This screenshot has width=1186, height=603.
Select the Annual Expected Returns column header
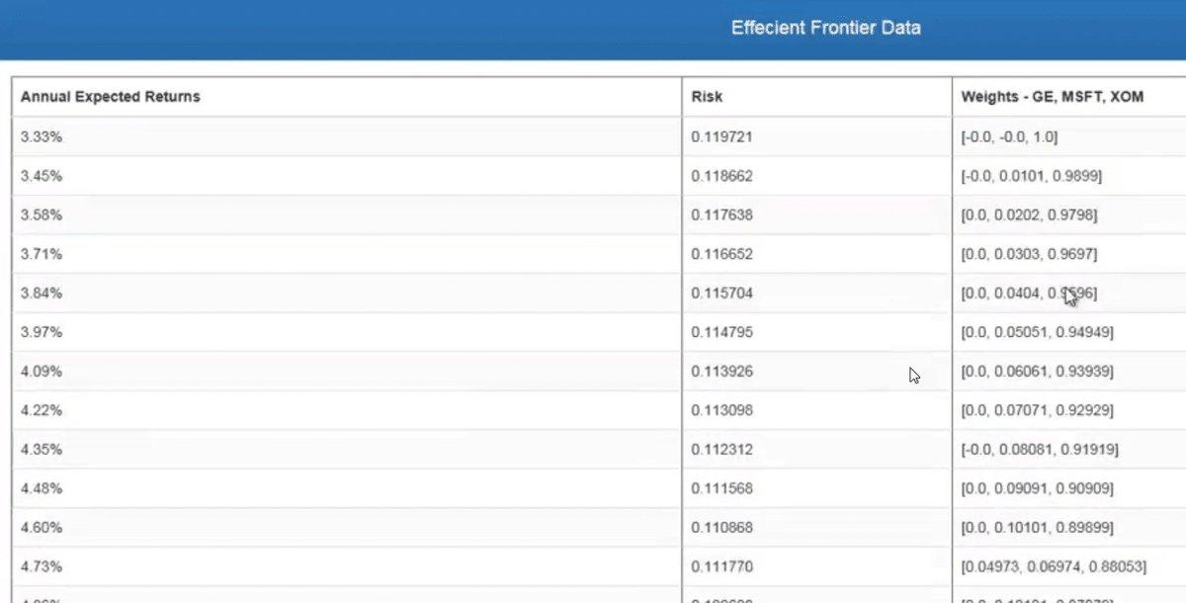point(111,97)
